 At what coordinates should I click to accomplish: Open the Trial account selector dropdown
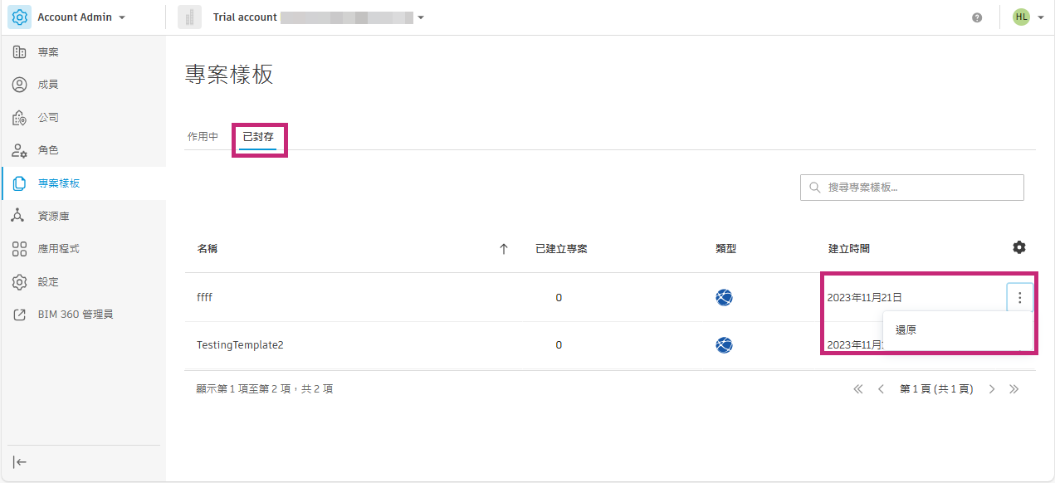(421, 17)
